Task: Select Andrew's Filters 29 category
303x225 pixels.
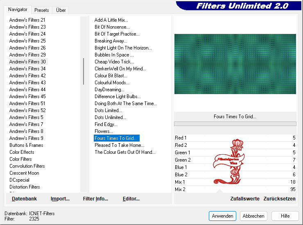Action: 27,55
